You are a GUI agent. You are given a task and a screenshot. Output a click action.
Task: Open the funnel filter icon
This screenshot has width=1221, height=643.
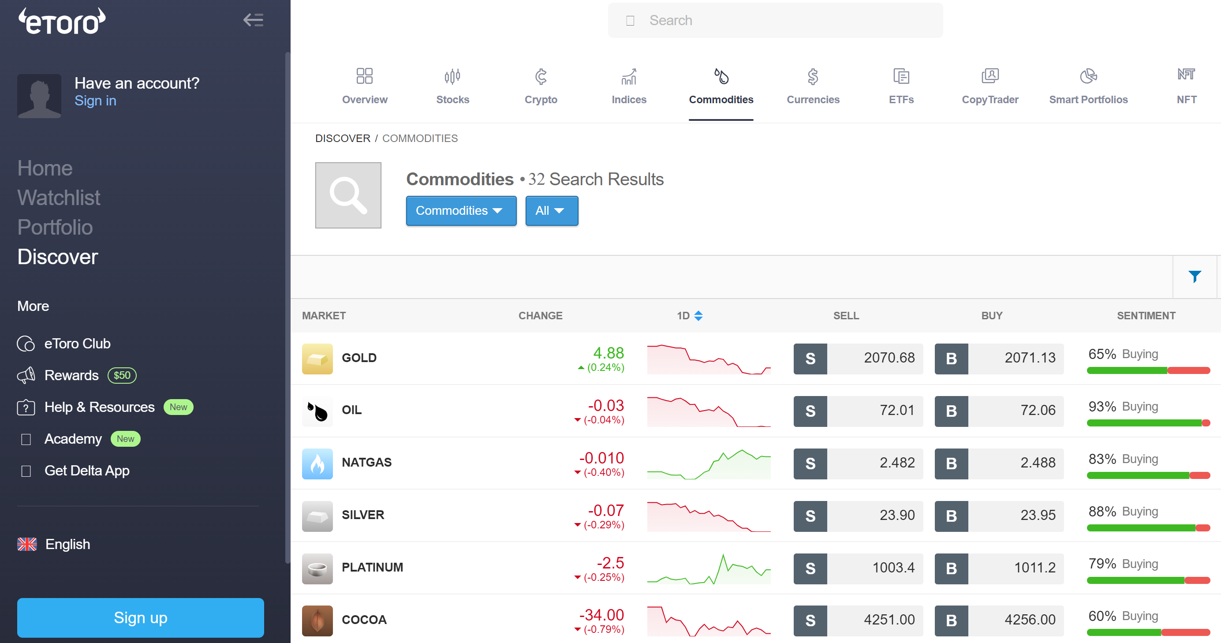1195,277
